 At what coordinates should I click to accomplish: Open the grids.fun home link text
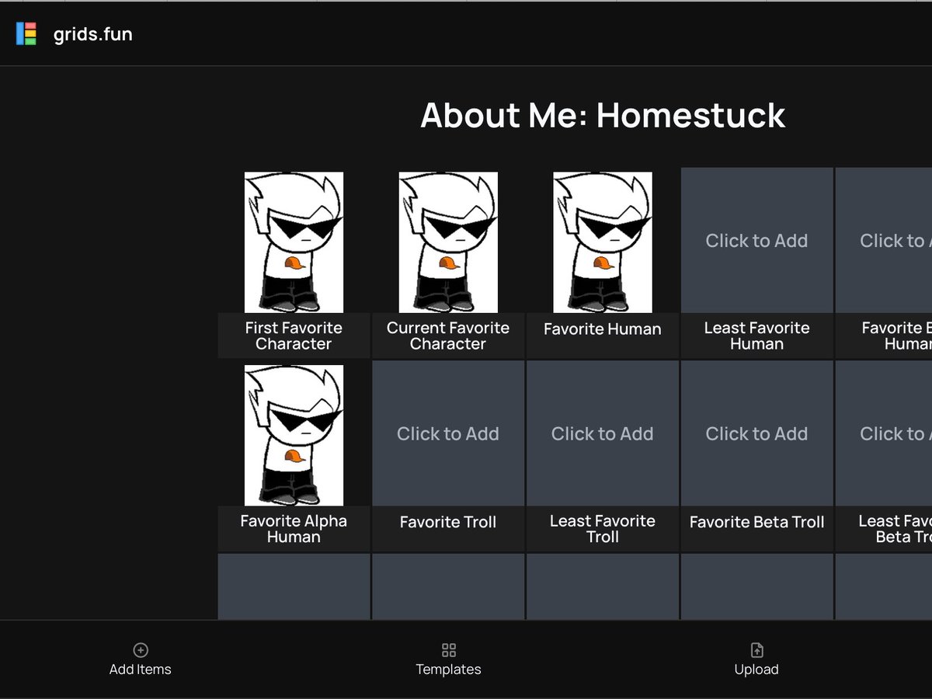[93, 34]
